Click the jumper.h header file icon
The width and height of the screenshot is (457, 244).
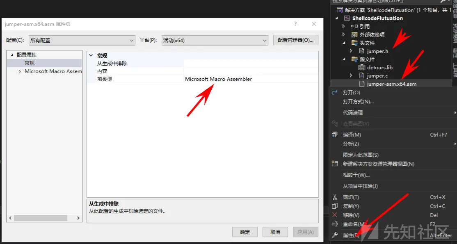[x=362, y=51]
